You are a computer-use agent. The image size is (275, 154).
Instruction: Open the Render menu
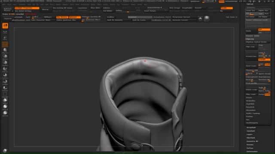tap(93, 5)
